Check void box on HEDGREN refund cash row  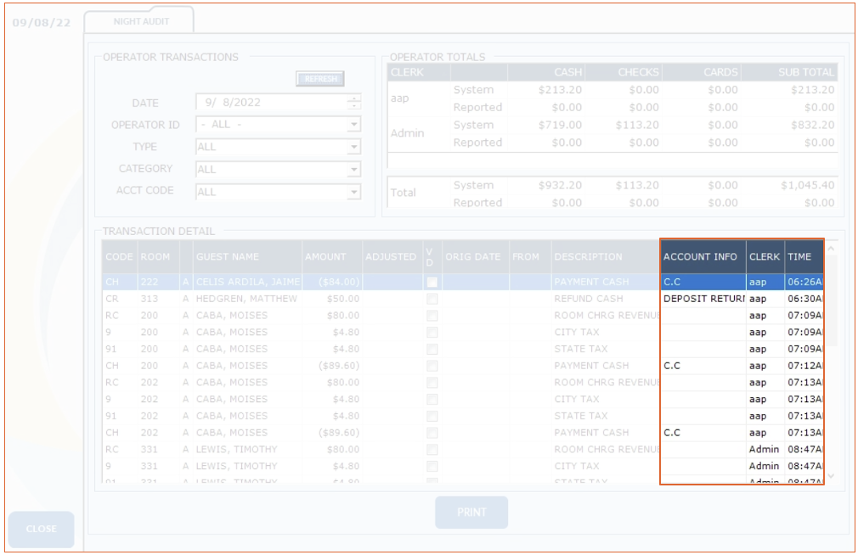click(432, 299)
